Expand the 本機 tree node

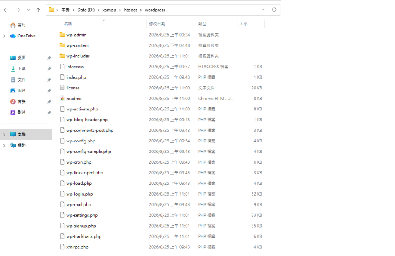(x=4, y=134)
